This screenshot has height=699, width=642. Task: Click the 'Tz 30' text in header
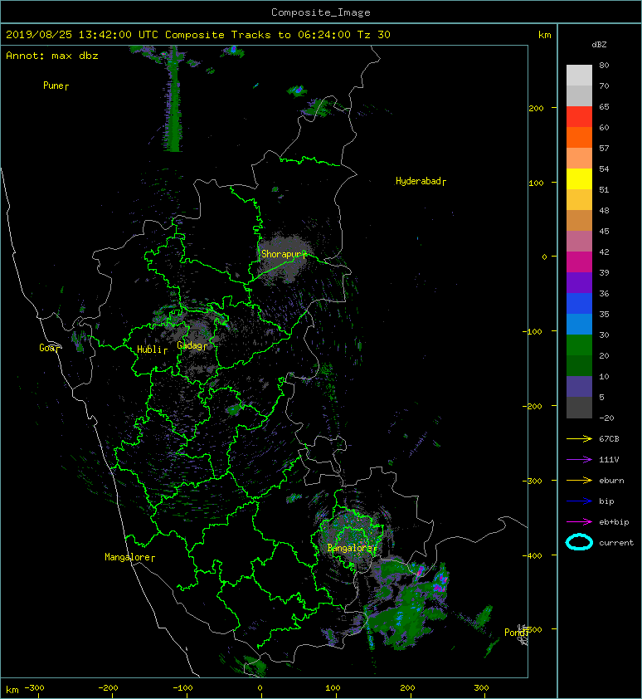click(x=374, y=35)
